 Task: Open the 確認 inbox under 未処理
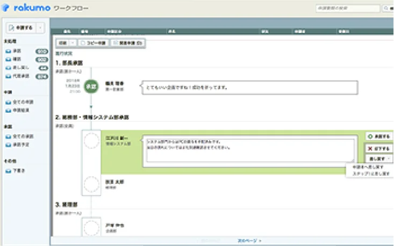coord(17,59)
